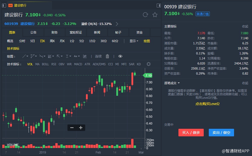252x156 pixels.
Task: Click the 点击购买Level2 link
Action: click(x=207, y=104)
